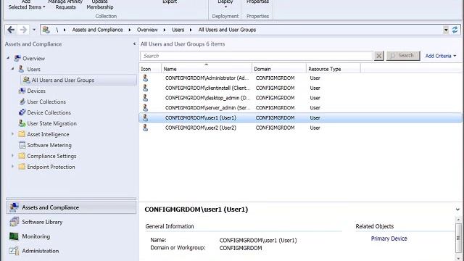Open the navigation history dropdown arrow

point(34,30)
